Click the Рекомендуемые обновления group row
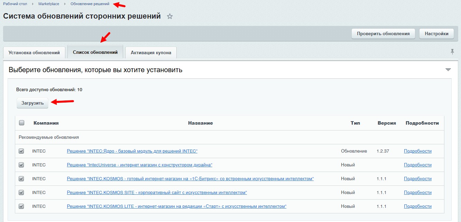 pyautogui.click(x=230, y=137)
